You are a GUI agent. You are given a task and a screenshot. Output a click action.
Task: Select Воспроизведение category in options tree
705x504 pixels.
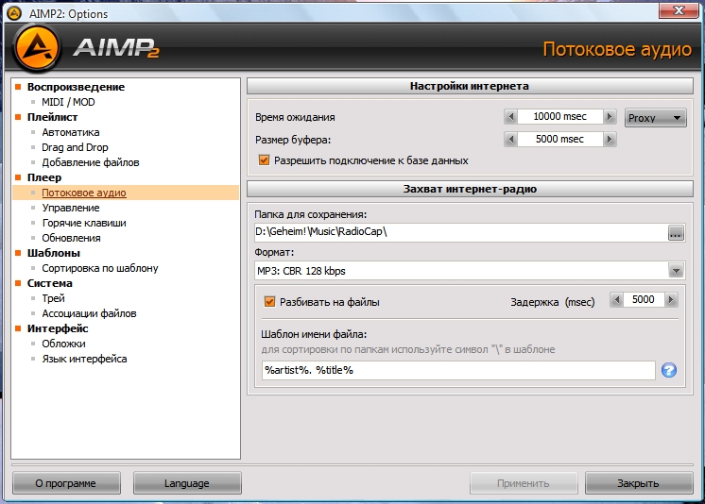point(76,87)
